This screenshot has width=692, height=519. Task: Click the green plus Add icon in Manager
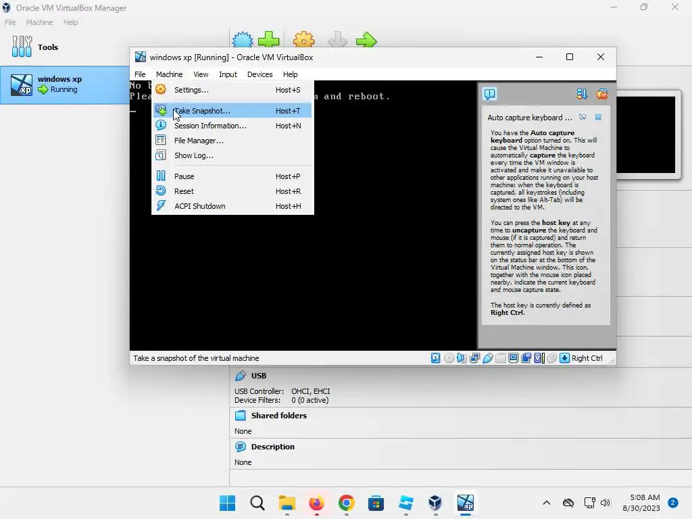pyautogui.click(x=269, y=40)
